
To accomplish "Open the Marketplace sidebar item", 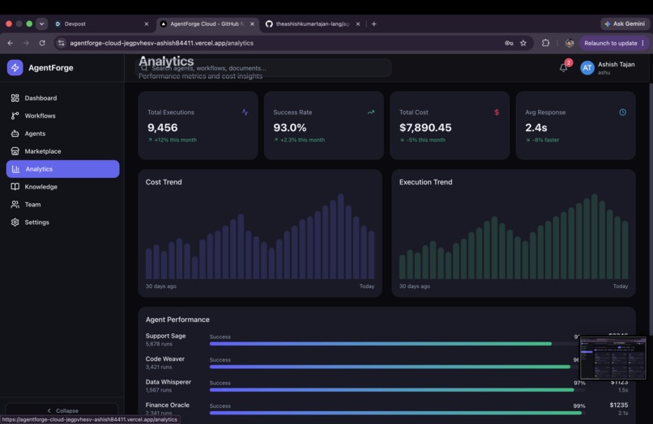I will click(62, 151).
